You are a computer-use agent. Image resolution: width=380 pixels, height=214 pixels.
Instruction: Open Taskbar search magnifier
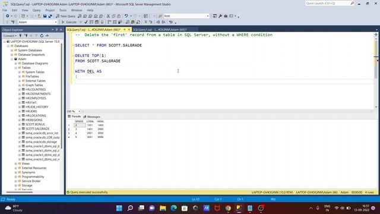[130, 208]
